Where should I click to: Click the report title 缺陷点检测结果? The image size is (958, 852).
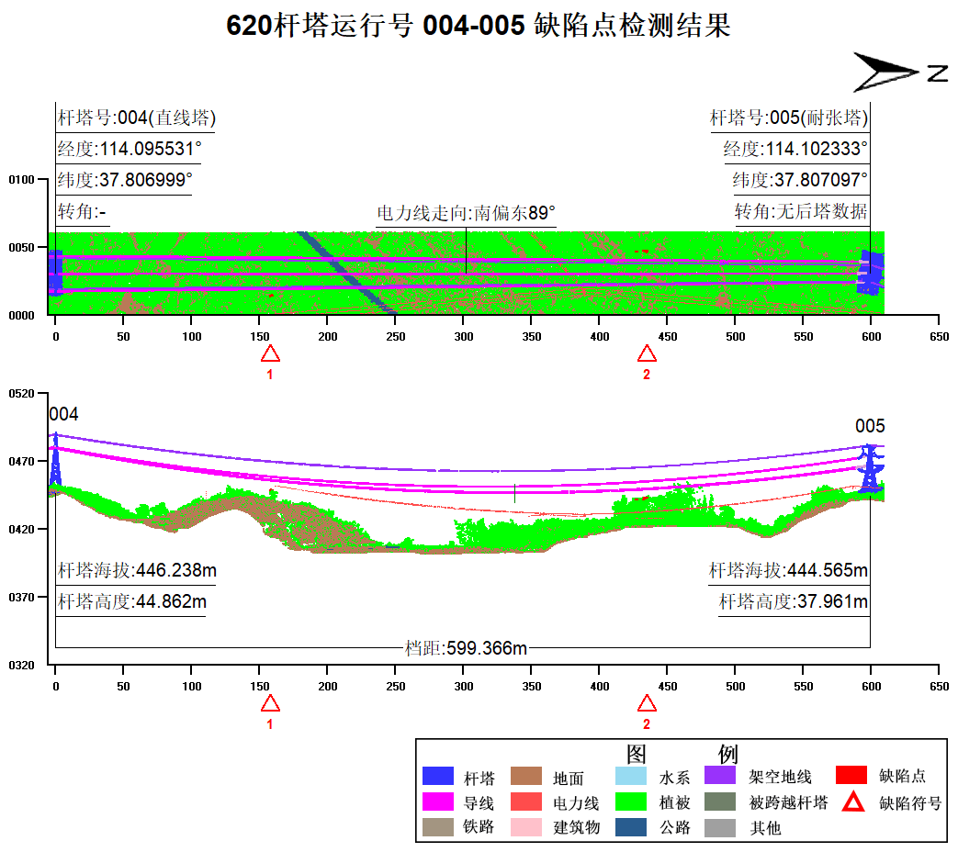632,26
